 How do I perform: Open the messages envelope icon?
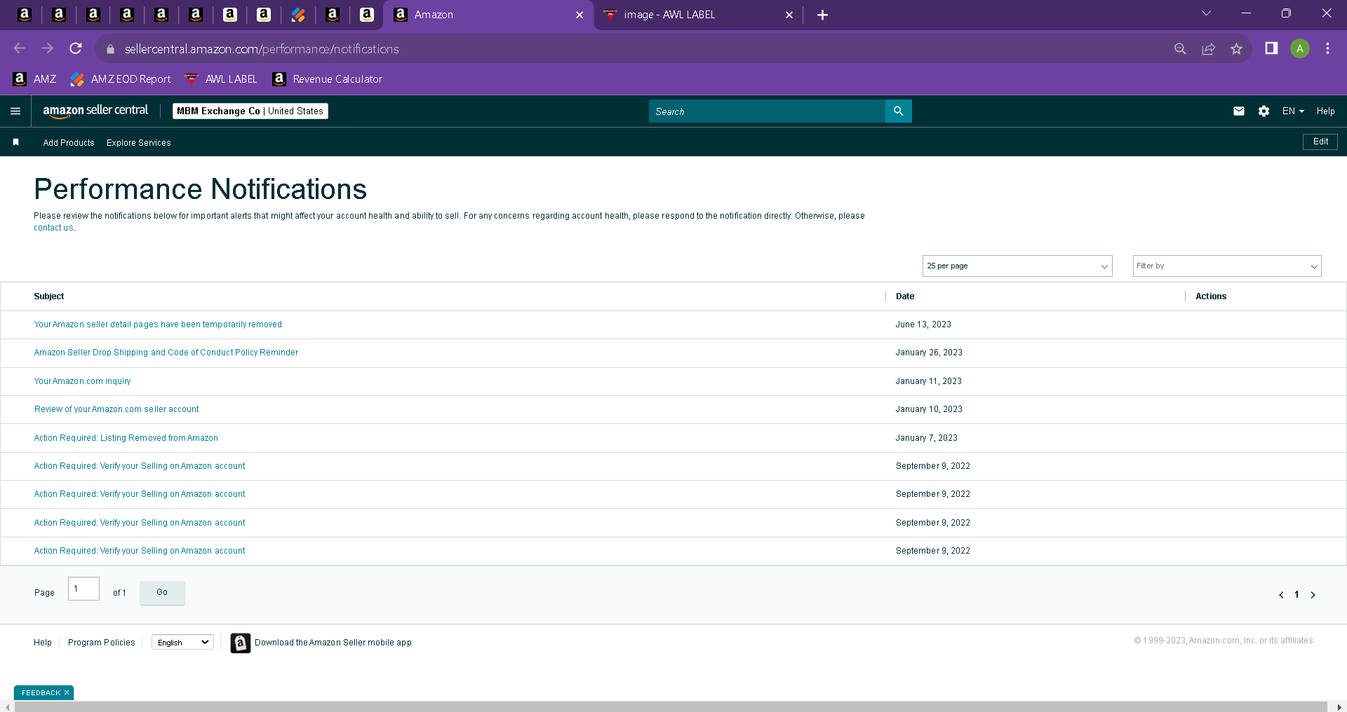1238,111
